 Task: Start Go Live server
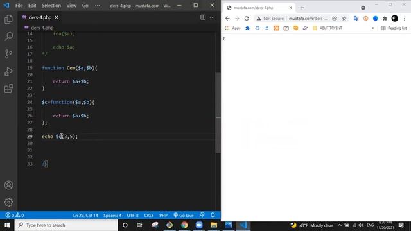(184, 216)
